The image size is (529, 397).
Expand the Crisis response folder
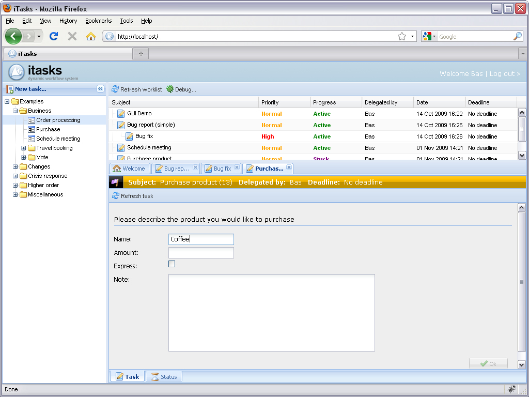pos(15,176)
